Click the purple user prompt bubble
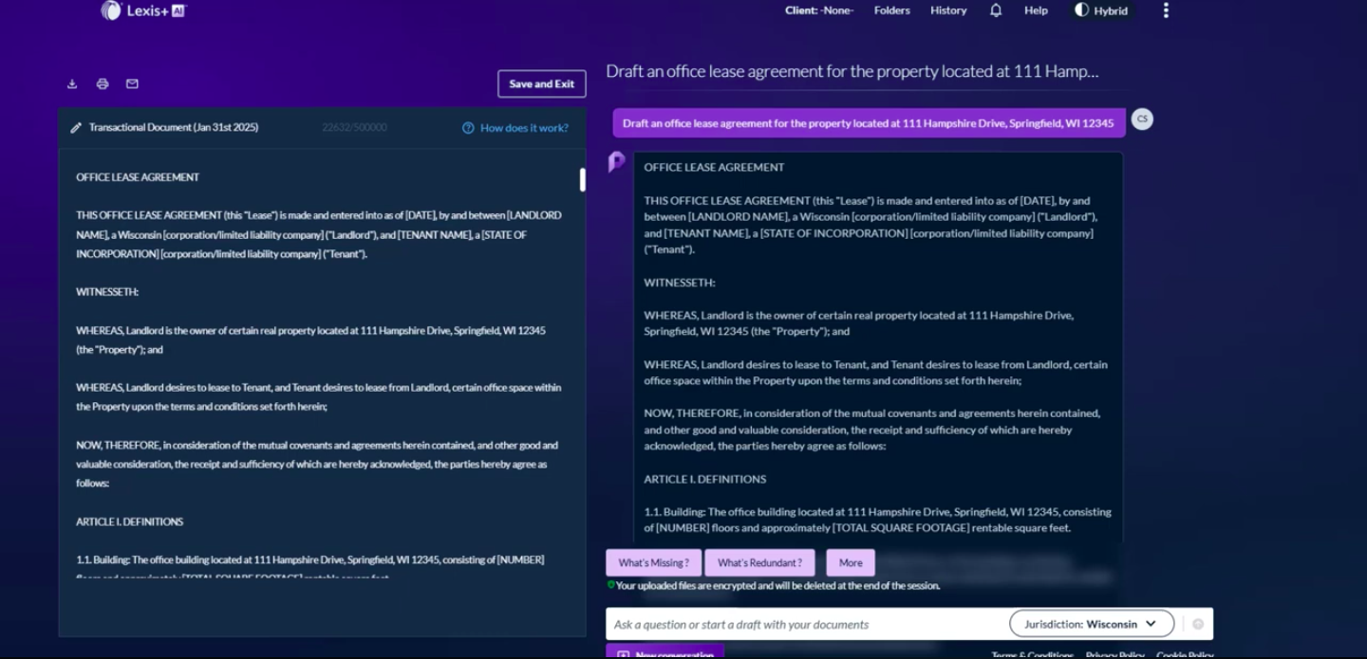This screenshot has width=1367, height=659. tap(869, 123)
